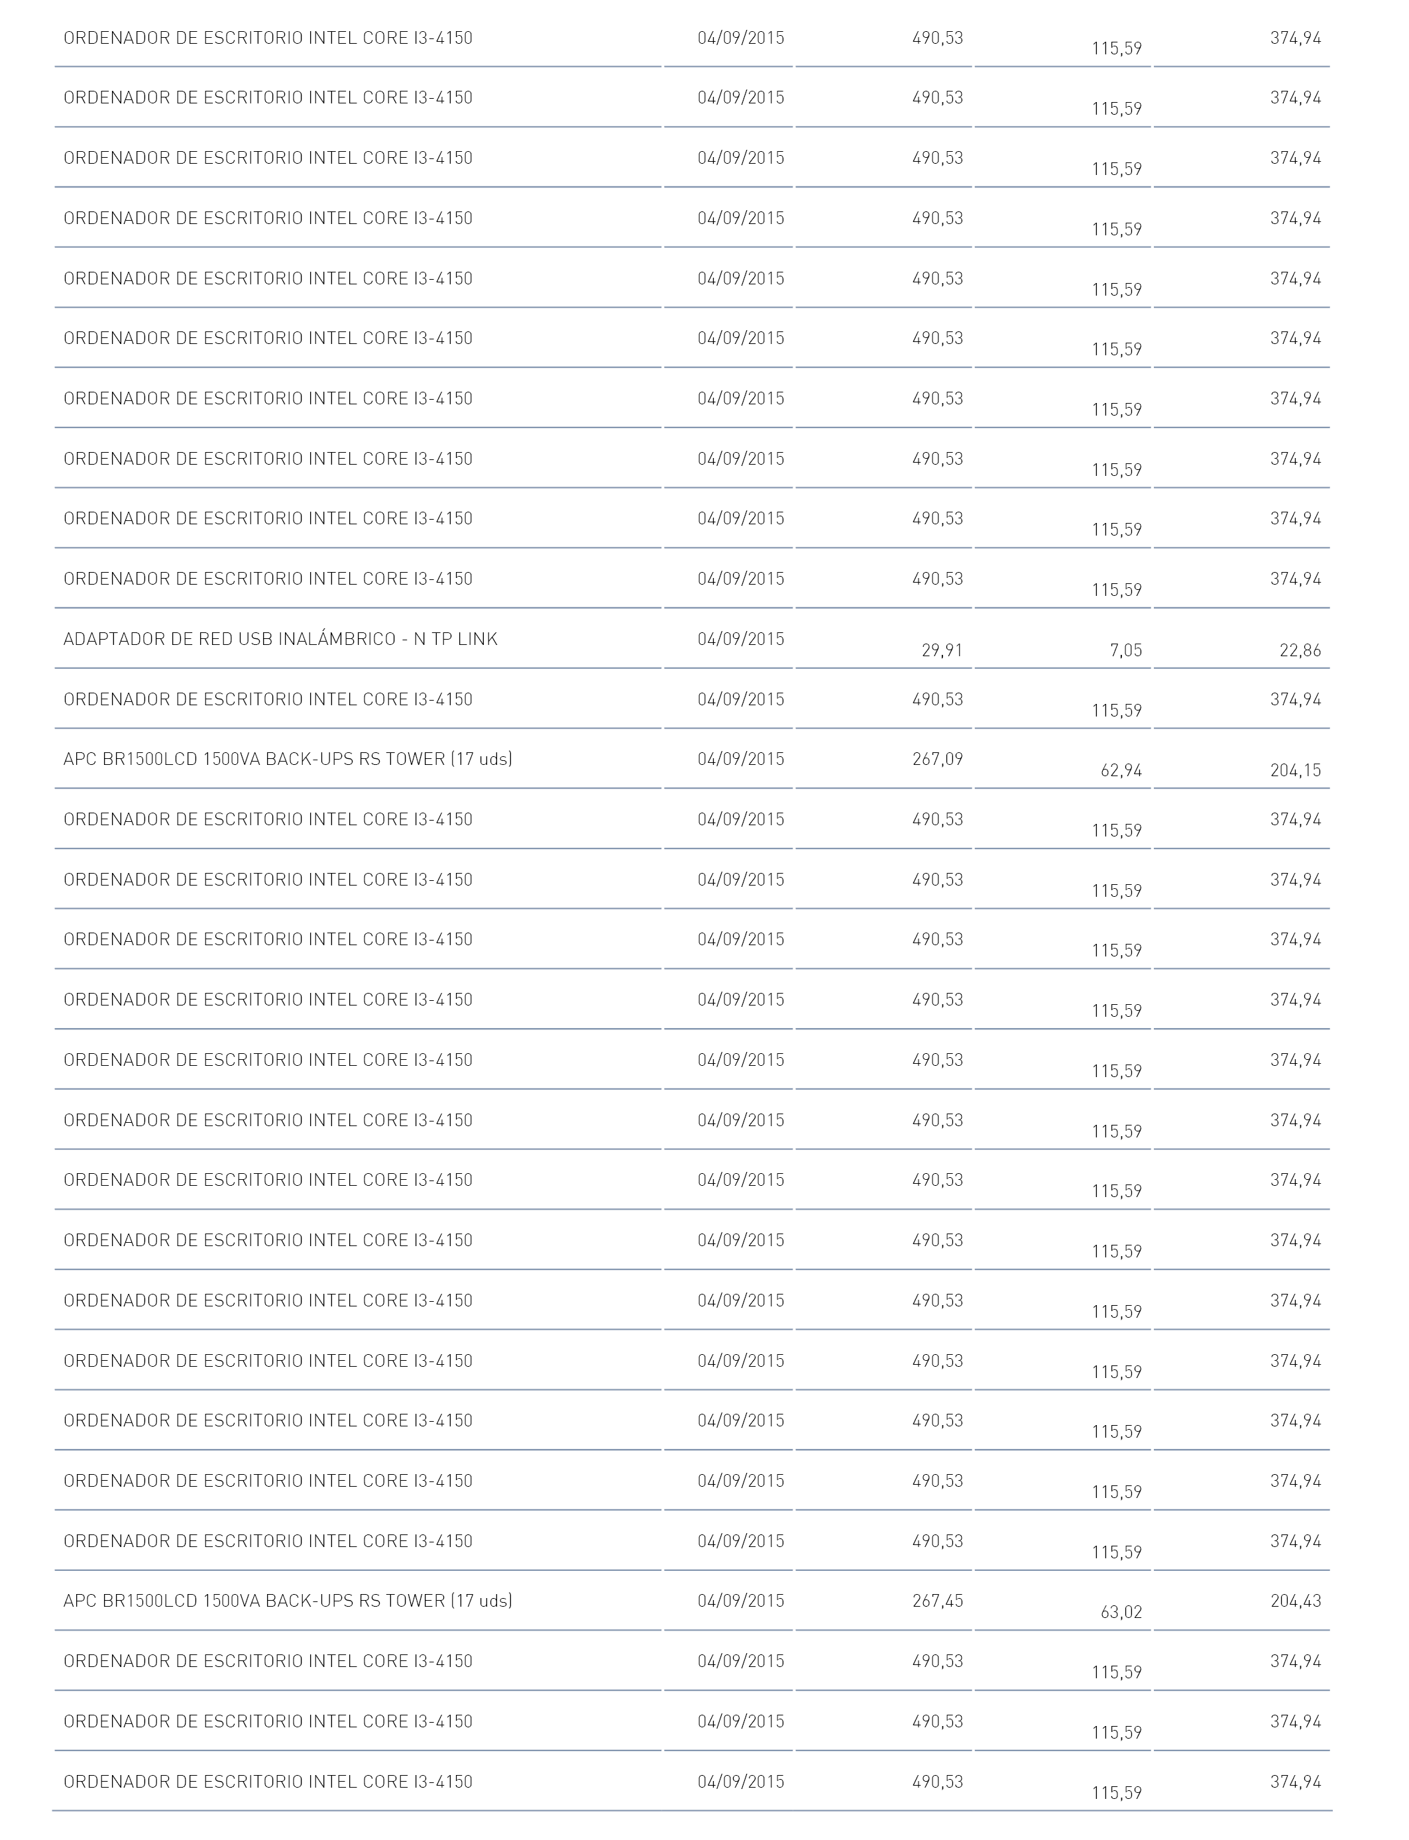Select the 22,86 net value cell
The image size is (1409, 1840).
click(1300, 650)
